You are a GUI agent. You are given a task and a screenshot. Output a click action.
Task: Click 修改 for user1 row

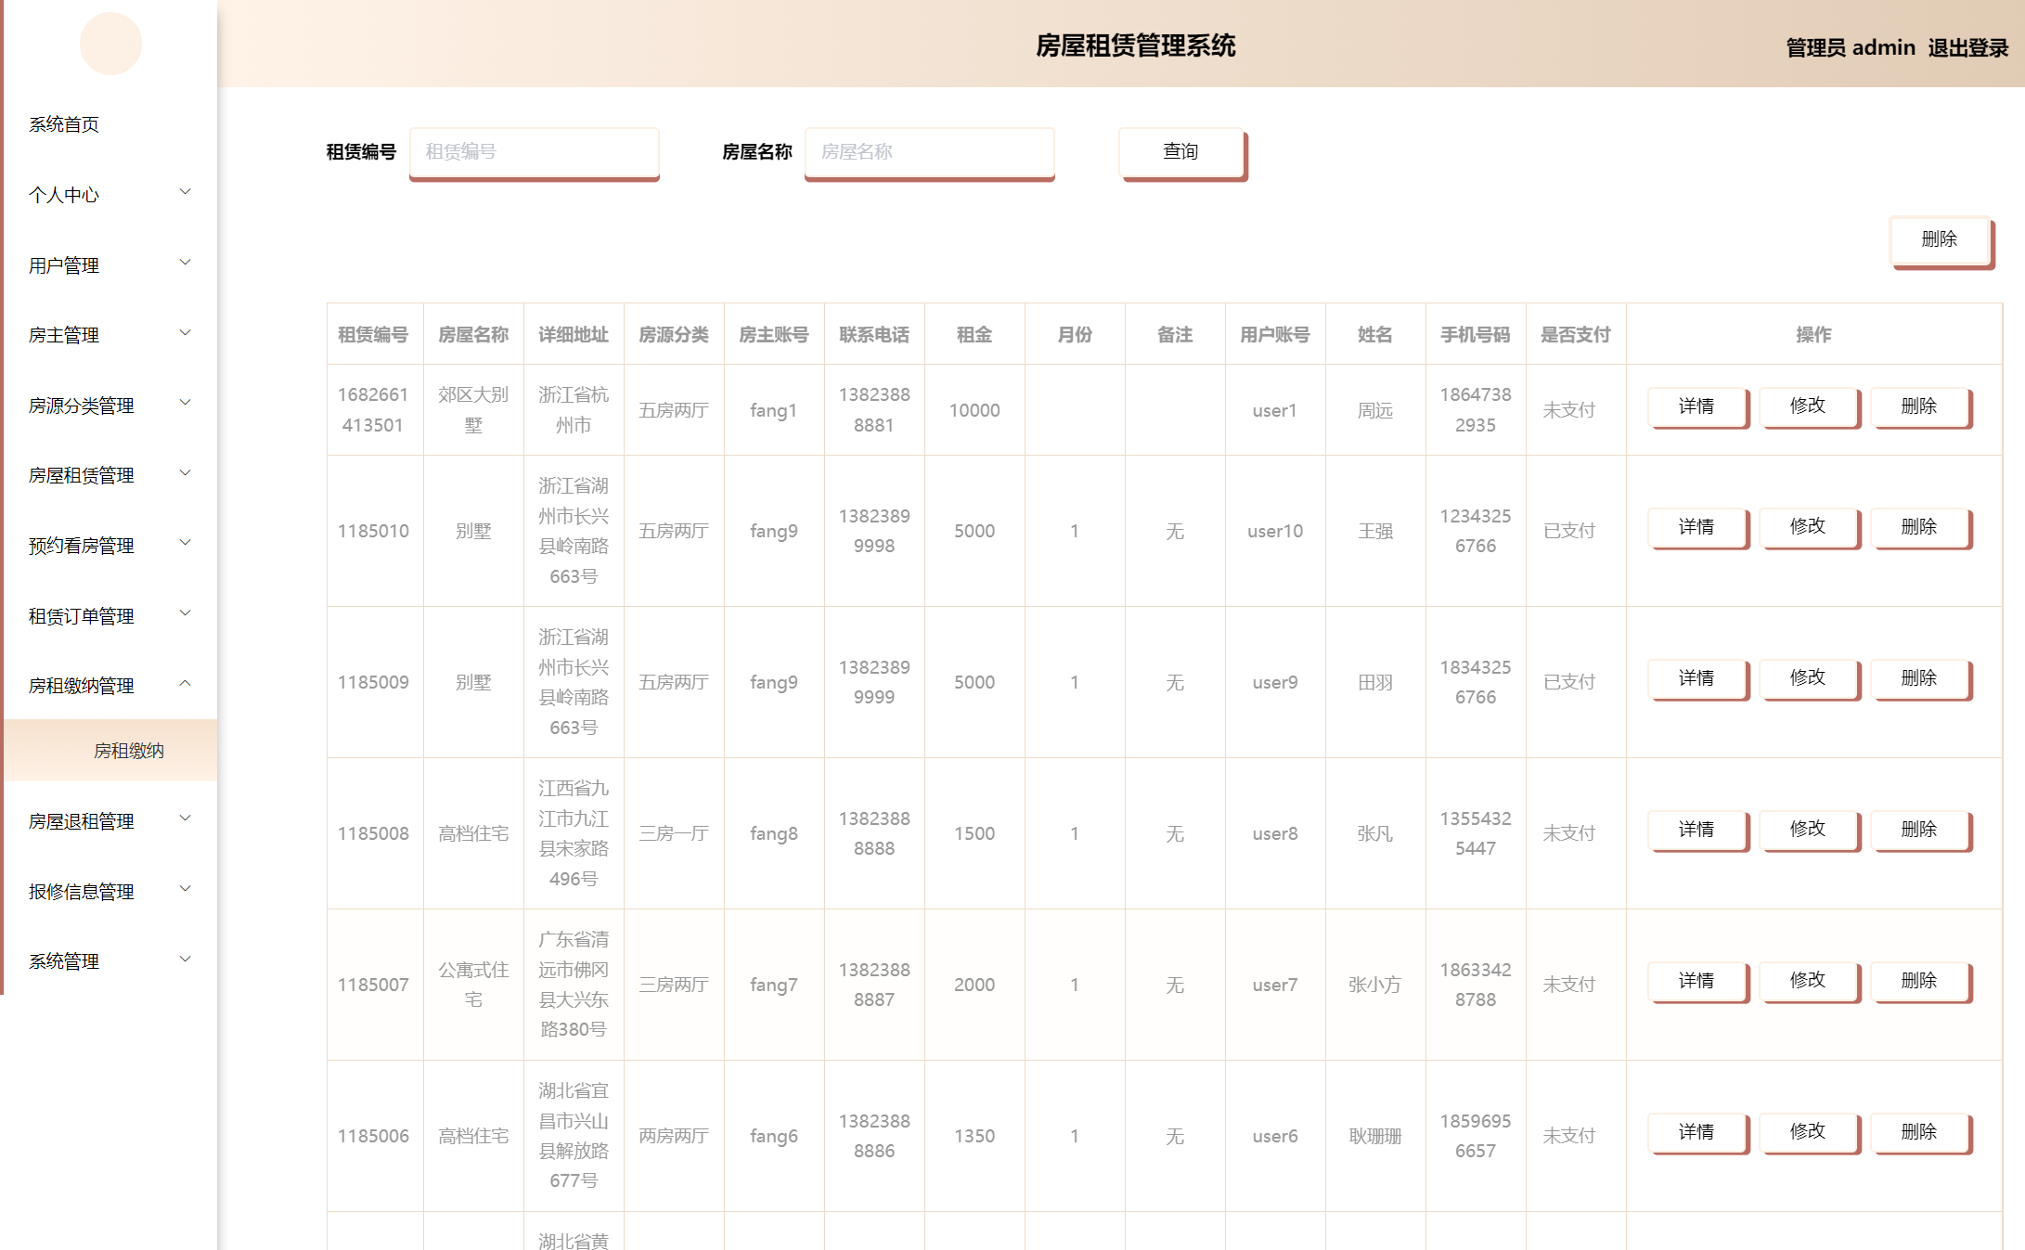pos(1807,406)
